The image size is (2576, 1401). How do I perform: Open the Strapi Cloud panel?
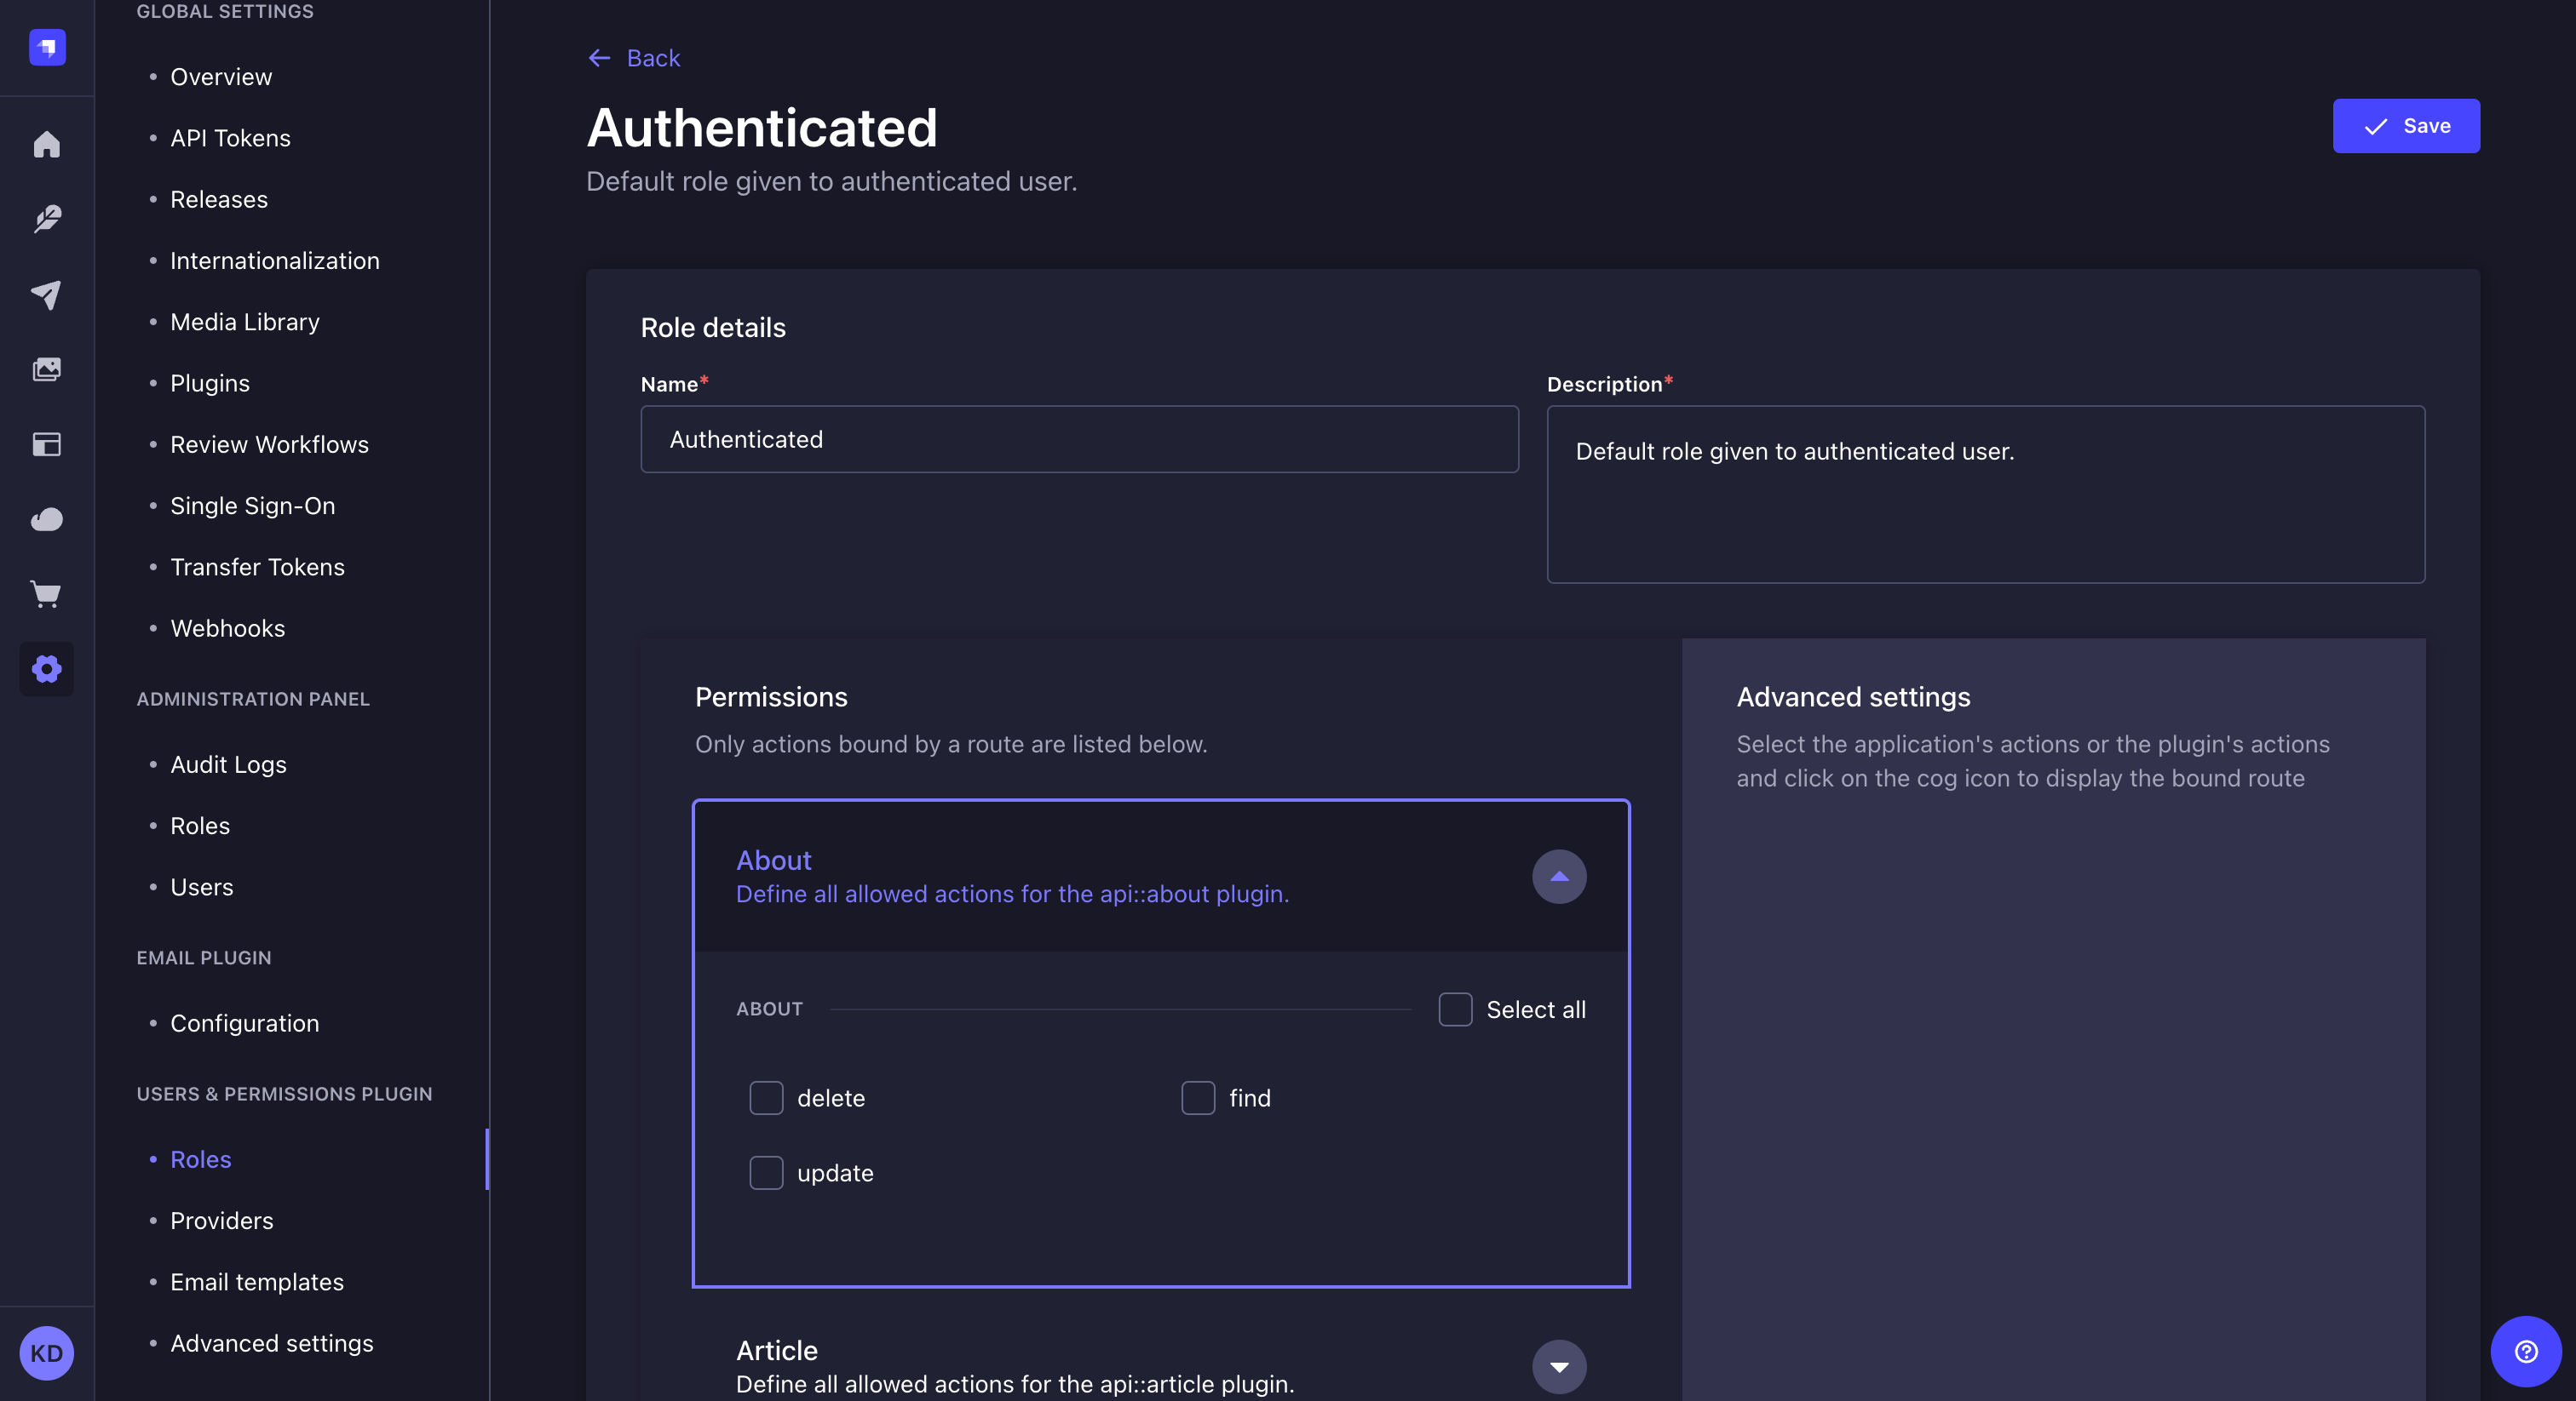(x=46, y=519)
